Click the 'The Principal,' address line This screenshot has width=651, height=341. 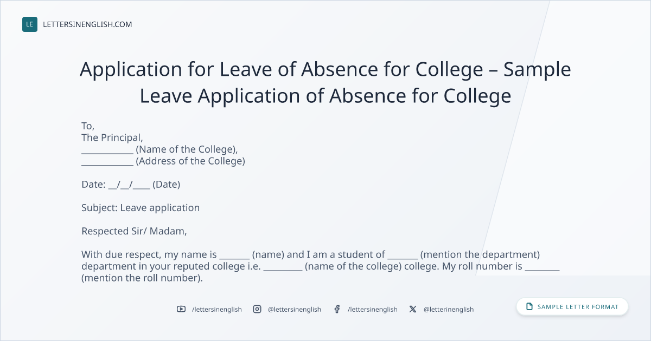point(112,137)
